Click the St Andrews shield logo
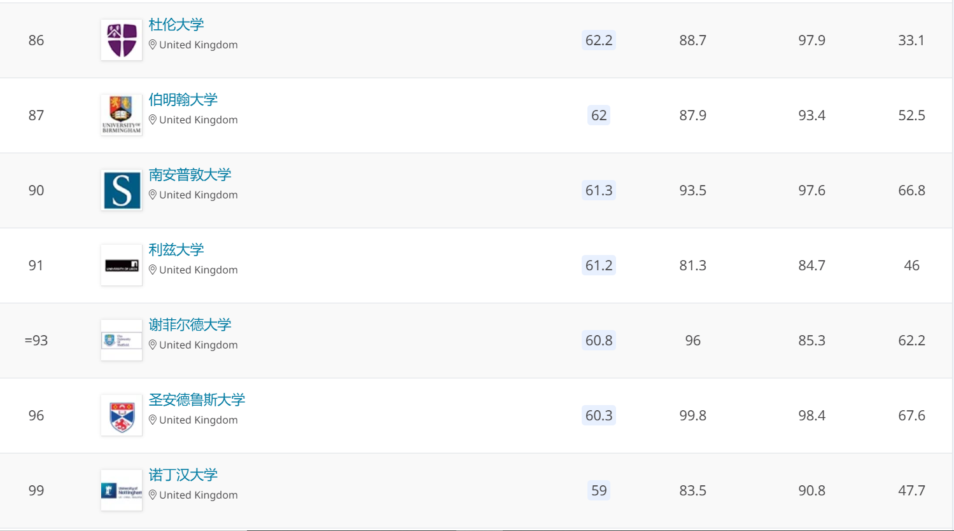This screenshot has height=531, width=954. (122, 415)
